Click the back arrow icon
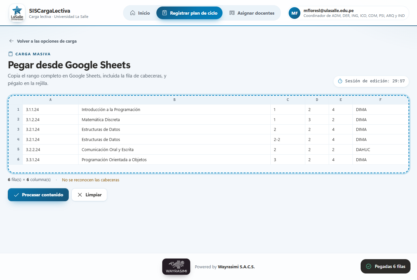This screenshot has width=417, height=280. pyautogui.click(x=11, y=41)
